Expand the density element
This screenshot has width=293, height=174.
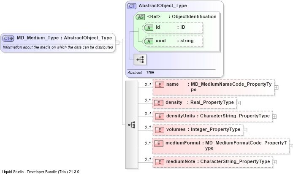(x=239, y=103)
